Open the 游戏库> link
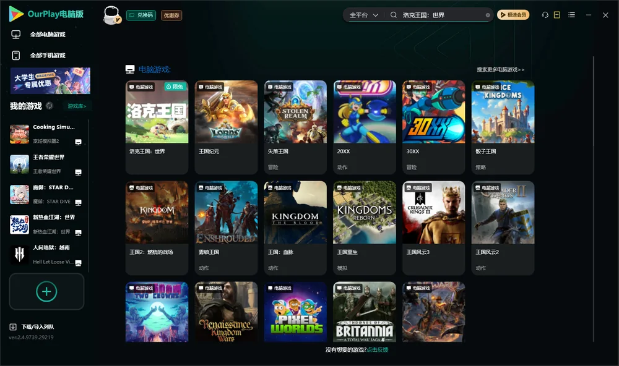Screen dimensions: 619x366 pyautogui.click(x=77, y=106)
